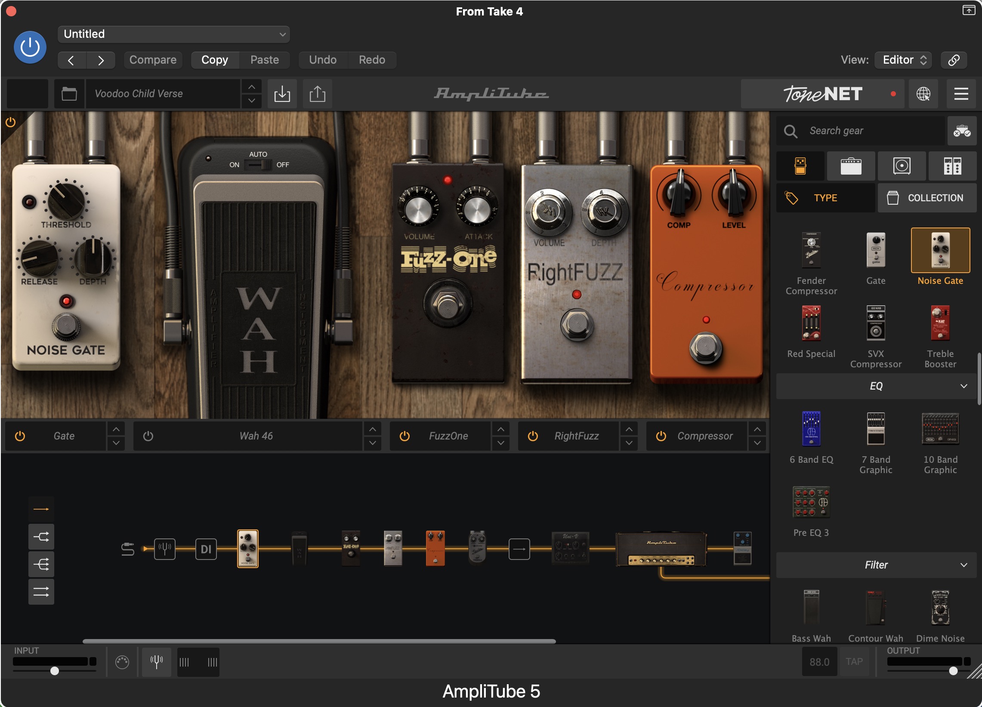Click the link chain icon button

954,60
